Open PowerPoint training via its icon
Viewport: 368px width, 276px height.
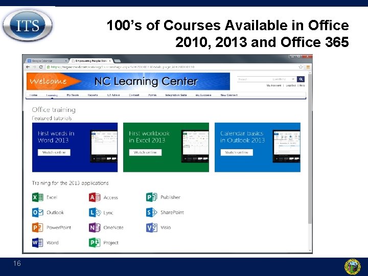pyautogui.click(x=37, y=227)
